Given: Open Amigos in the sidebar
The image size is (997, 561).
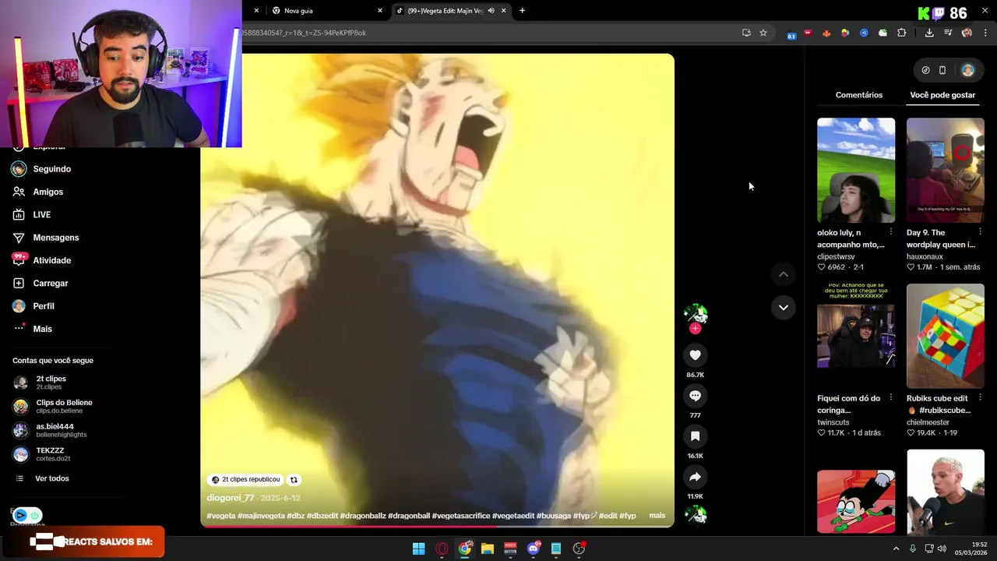Looking at the screenshot, I should [48, 192].
